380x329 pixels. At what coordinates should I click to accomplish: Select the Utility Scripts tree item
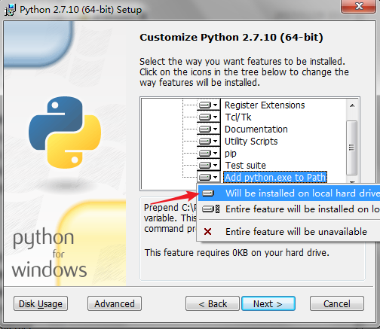point(251,142)
